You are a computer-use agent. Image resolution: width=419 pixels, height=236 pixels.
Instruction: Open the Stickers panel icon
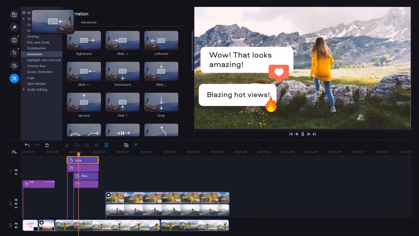click(14, 66)
